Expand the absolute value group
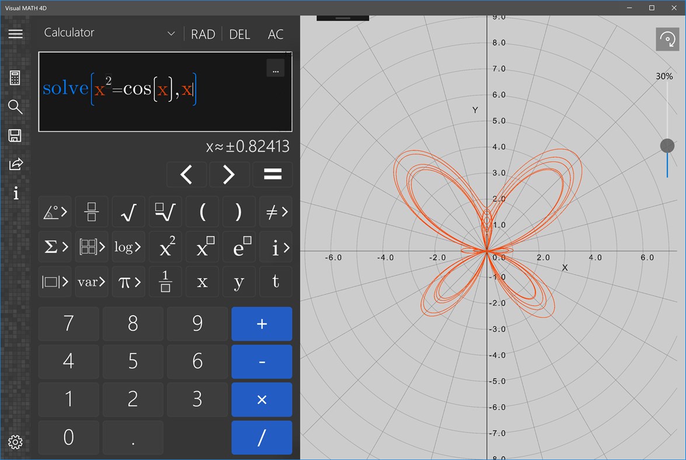 point(55,282)
